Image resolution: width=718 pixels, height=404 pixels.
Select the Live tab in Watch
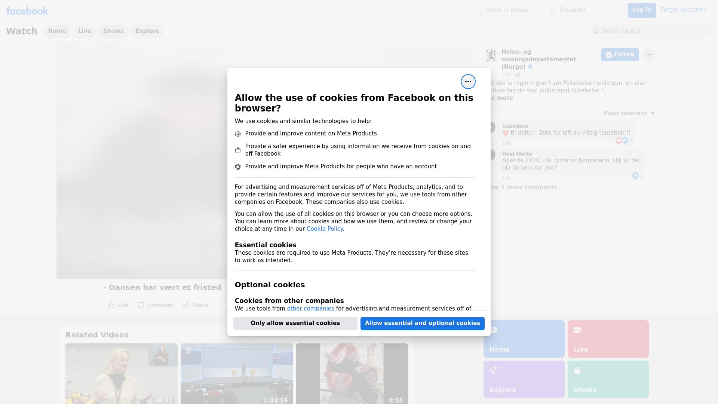click(85, 31)
